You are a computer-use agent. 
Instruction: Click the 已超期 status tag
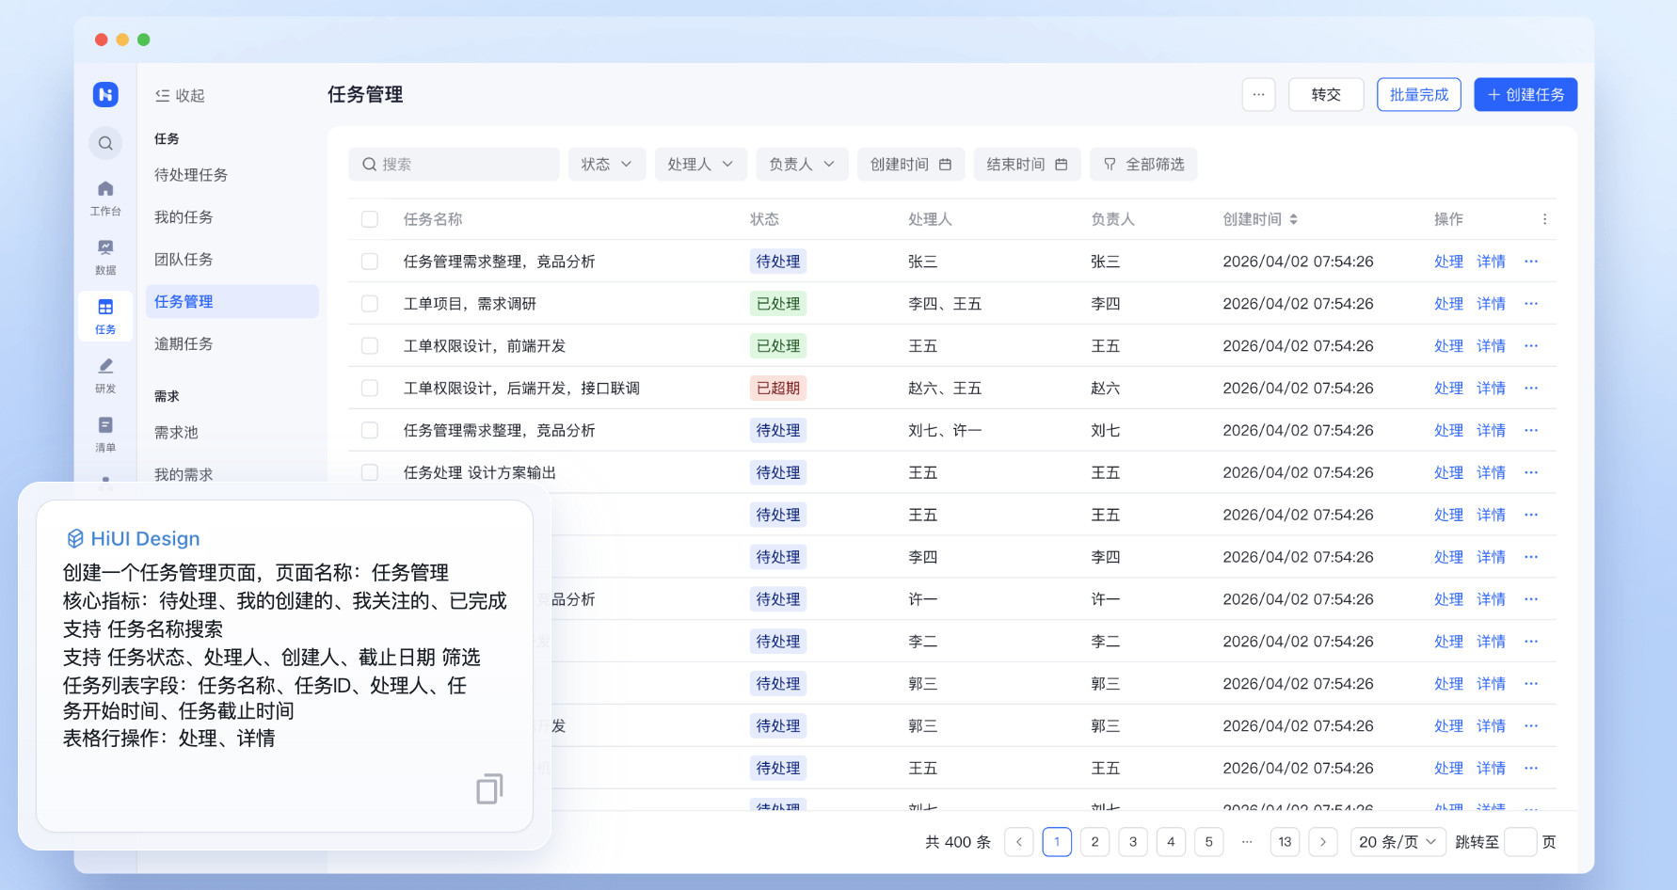[x=778, y=389]
